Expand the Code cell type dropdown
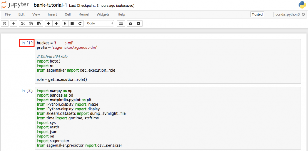Image resolution: width=308 pixels, height=151 pixels. (100, 23)
